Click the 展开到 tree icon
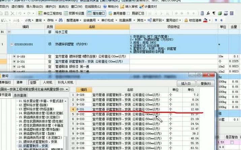 point(149,20)
